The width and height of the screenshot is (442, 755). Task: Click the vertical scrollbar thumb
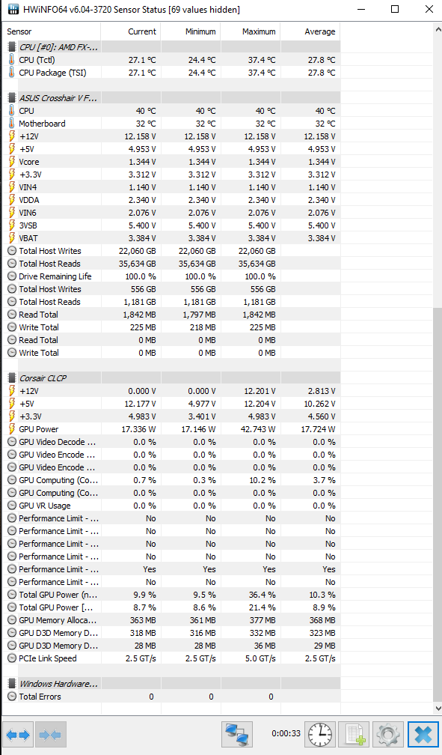pos(438,504)
